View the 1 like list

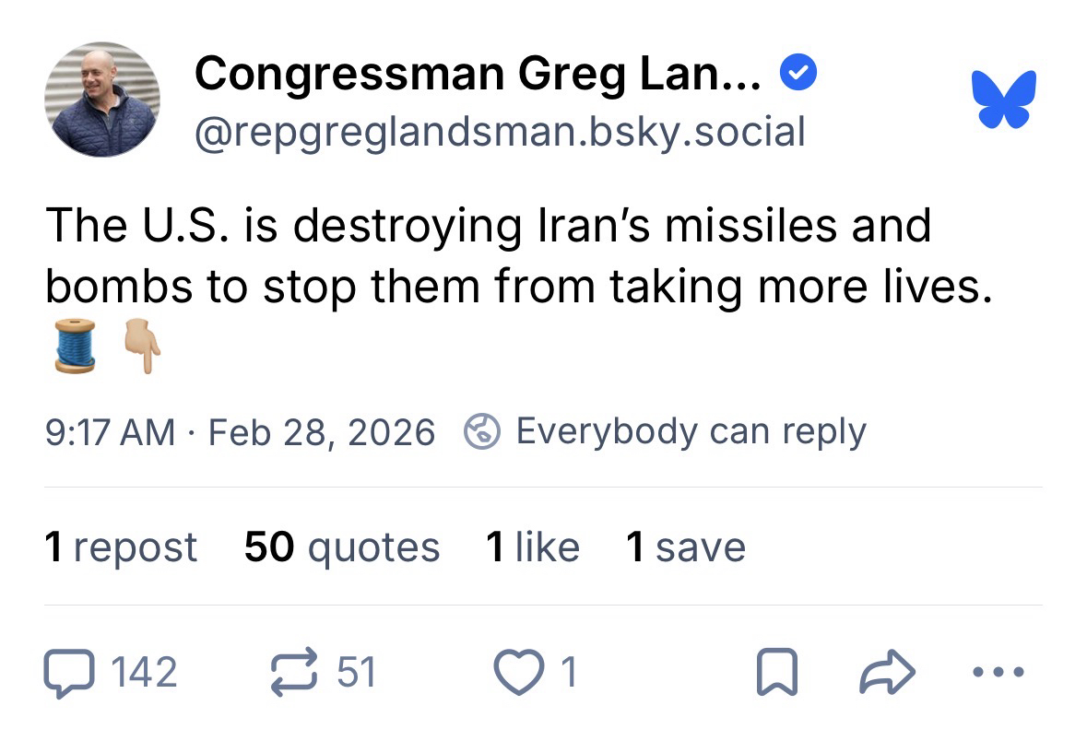coord(533,547)
